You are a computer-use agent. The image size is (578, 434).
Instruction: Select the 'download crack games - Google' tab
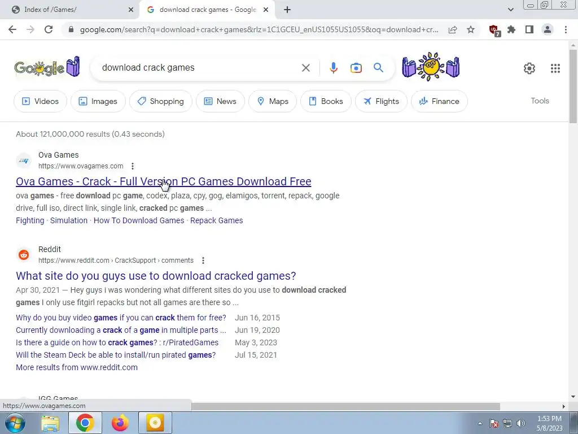pos(207,10)
